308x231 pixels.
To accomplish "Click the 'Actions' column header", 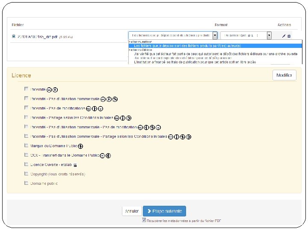I will [284, 25].
